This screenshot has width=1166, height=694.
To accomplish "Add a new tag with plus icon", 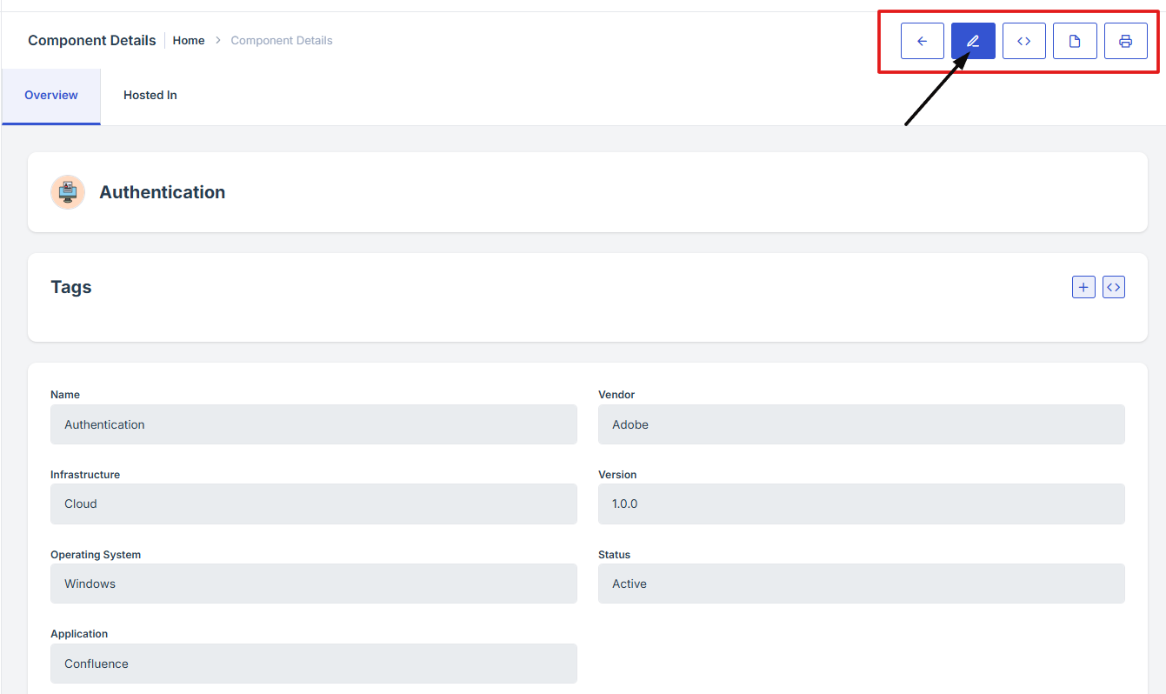I will (1083, 287).
